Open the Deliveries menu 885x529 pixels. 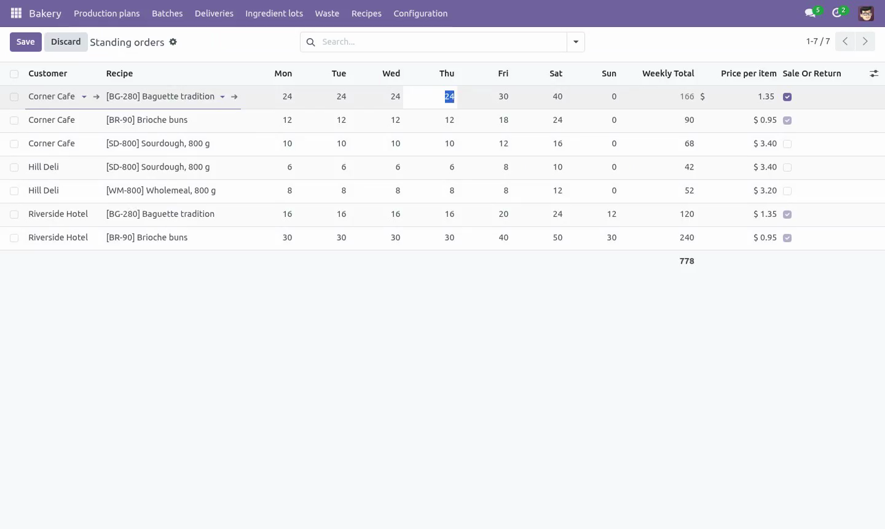(x=214, y=14)
